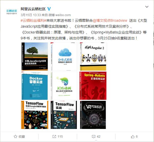Click the 微博 weibo.com source link
The image size is (154, 142).
[x=60, y=15]
